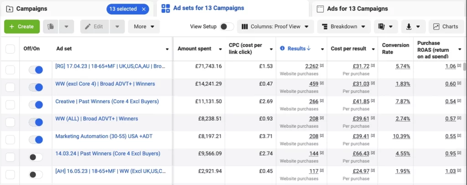The height and width of the screenshot is (185, 467).
Task: Open the Charts view
Action: coord(446,27)
